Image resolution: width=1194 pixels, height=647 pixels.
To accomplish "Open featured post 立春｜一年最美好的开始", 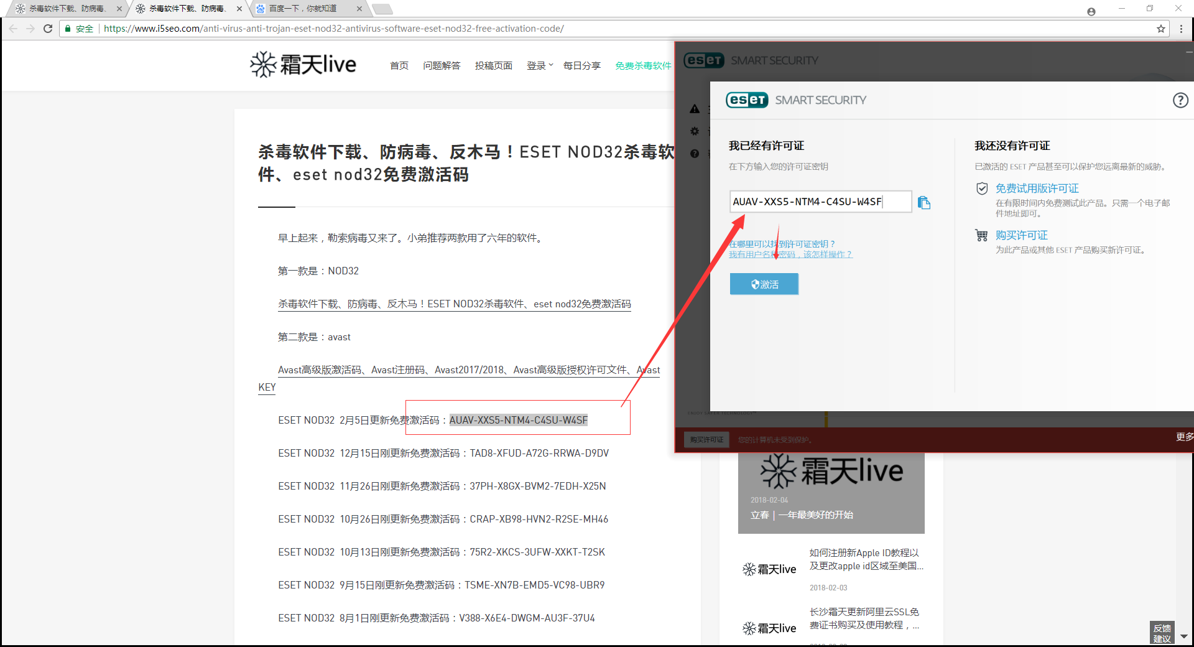I will tap(802, 515).
